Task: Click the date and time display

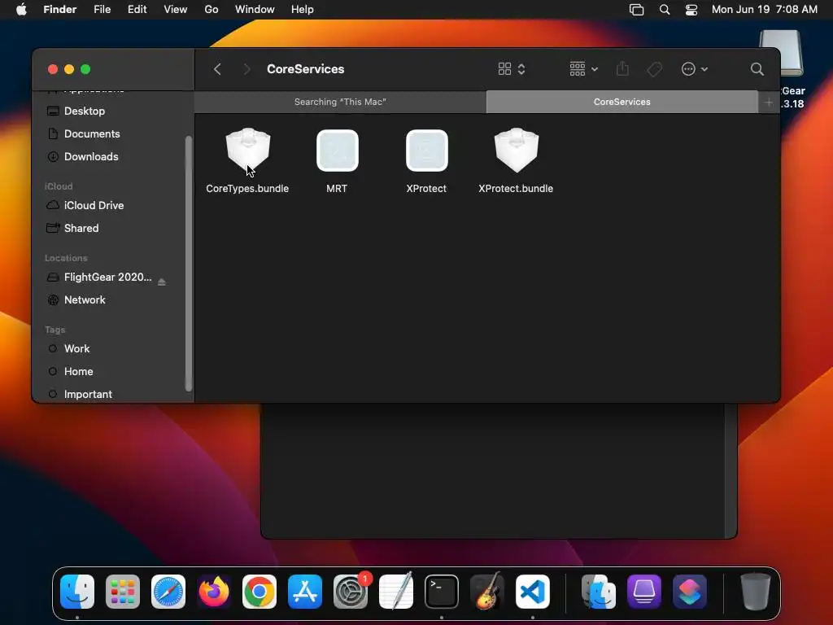Action: [x=765, y=10]
